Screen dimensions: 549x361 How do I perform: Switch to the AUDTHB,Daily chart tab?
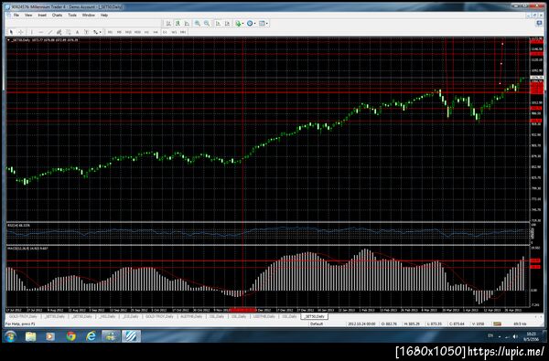click(191, 316)
